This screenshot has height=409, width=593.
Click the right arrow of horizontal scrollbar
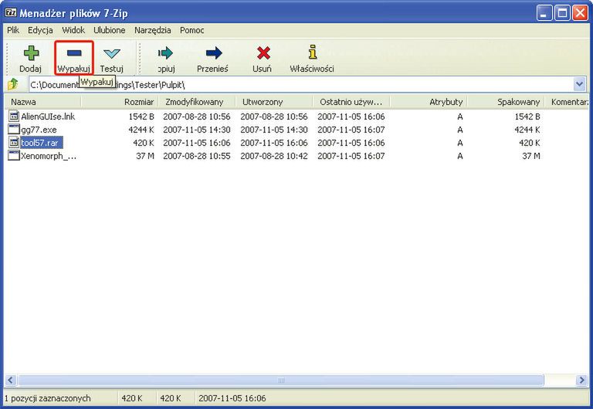581,380
